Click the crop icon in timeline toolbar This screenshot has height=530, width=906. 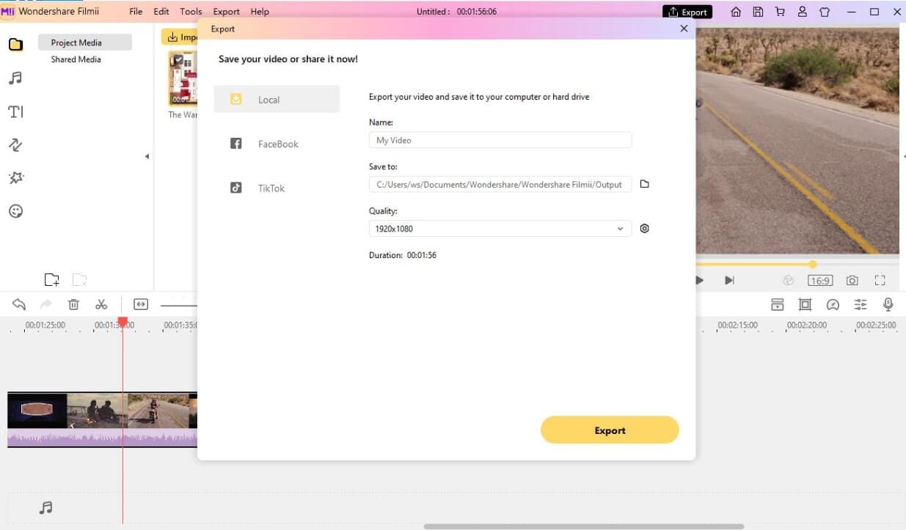coord(805,304)
